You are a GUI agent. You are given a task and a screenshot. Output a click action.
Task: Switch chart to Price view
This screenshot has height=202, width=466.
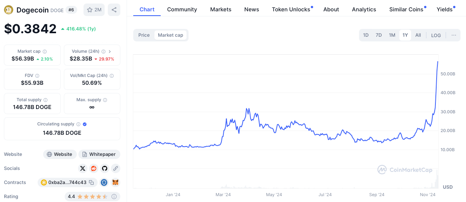click(x=144, y=35)
